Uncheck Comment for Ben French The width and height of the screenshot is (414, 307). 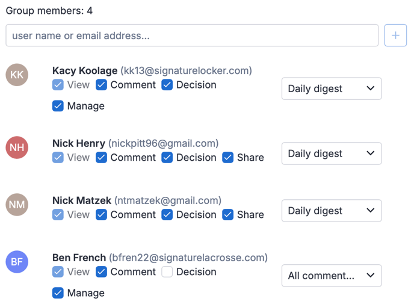[x=102, y=272]
